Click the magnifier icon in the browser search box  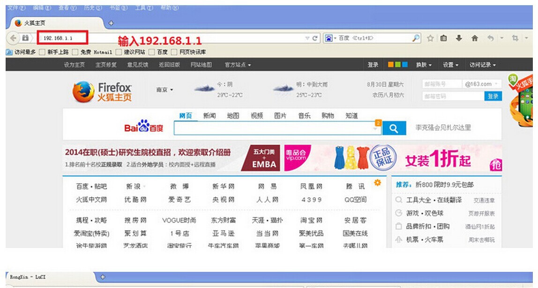tap(416, 38)
